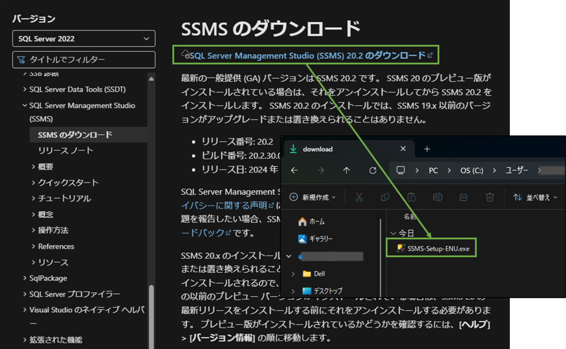Image resolution: width=566 pixels, height=349 pixels.
Task: Click the SSMS-Setup-ENU.exe file icon
Action: (x=401, y=248)
